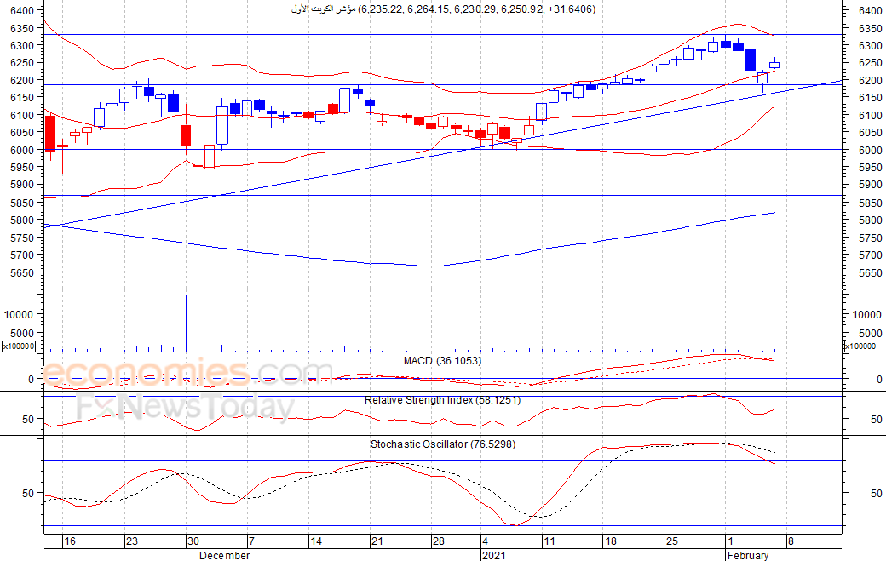Click 6300 on the right price axis
Viewport: 886px width, 561px height.
[x=870, y=46]
